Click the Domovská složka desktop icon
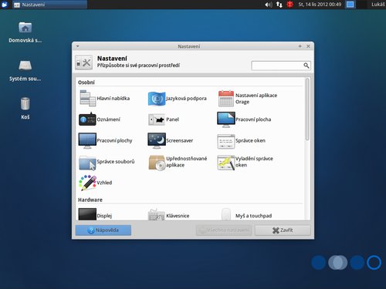This screenshot has height=289, width=386. (25, 27)
